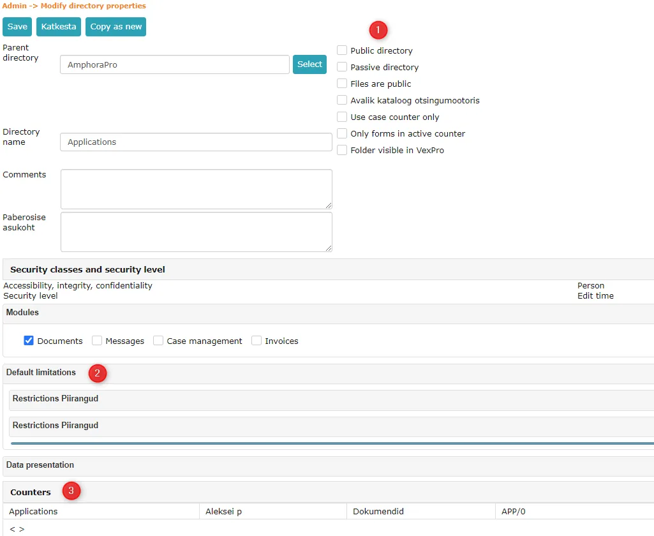The width and height of the screenshot is (654, 536).
Task: Click the Paberosise asukoht text area
Action: point(197,232)
